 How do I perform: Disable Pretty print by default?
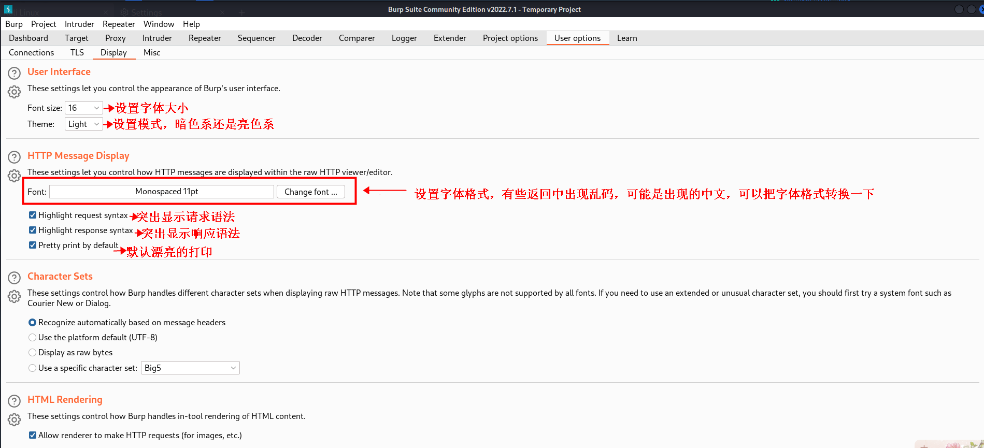tap(33, 245)
